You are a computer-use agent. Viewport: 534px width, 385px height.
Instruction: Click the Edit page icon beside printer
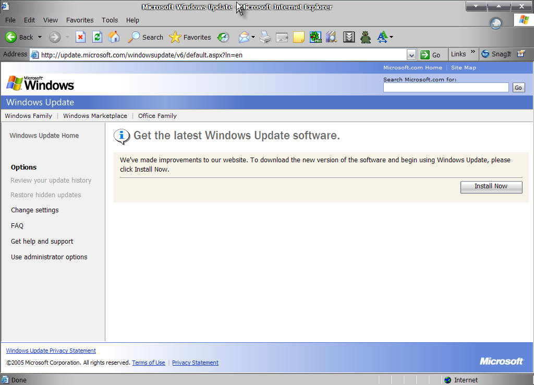[282, 37]
